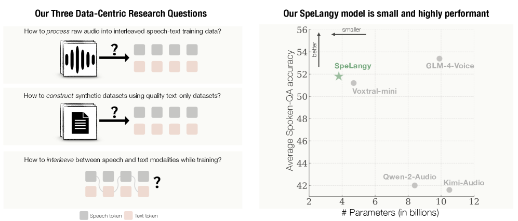Click 'Our SpeLangy model is small' heading
The width and height of the screenshot is (518, 221).
tap(387, 13)
